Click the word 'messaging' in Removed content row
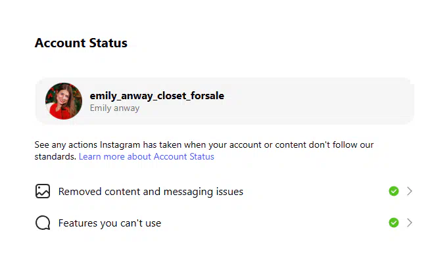The height and width of the screenshot is (262, 430). click(x=188, y=192)
